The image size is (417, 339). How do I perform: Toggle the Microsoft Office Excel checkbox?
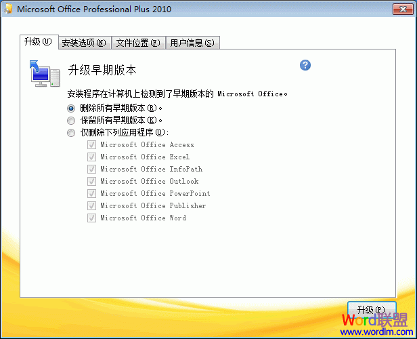click(x=91, y=157)
